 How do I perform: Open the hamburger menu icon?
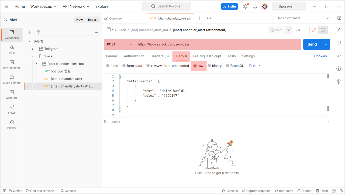[x=6, y=6]
